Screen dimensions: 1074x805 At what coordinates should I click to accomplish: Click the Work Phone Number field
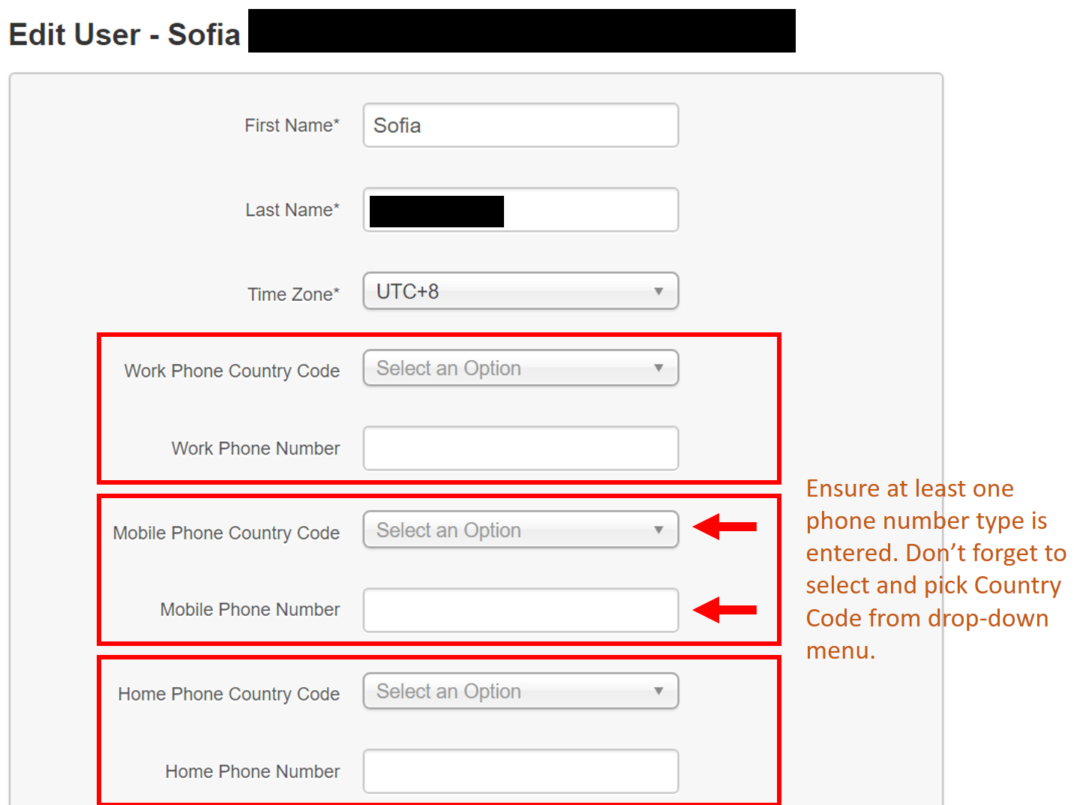point(520,448)
